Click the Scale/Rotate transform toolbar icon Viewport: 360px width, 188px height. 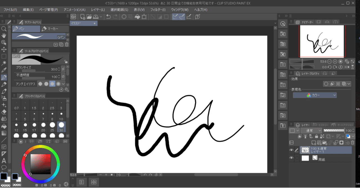click(144, 17)
